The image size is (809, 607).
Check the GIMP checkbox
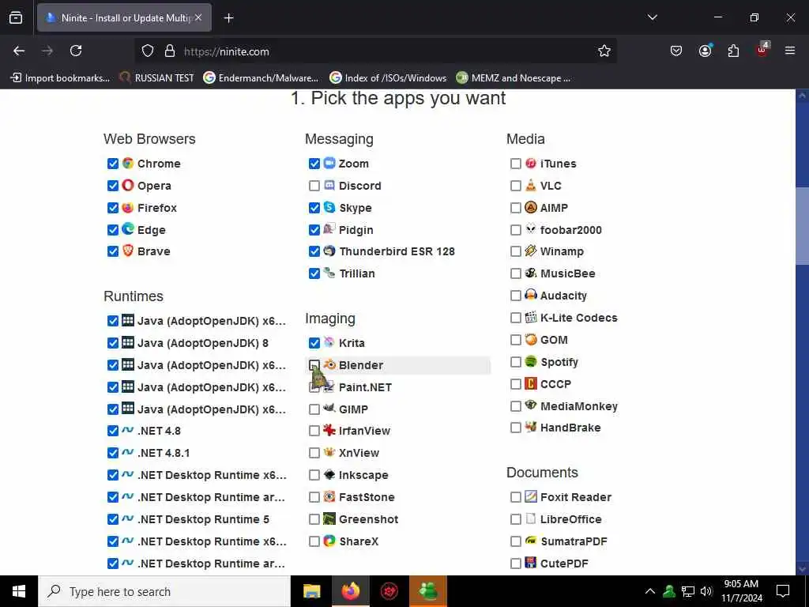tap(314, 409)
